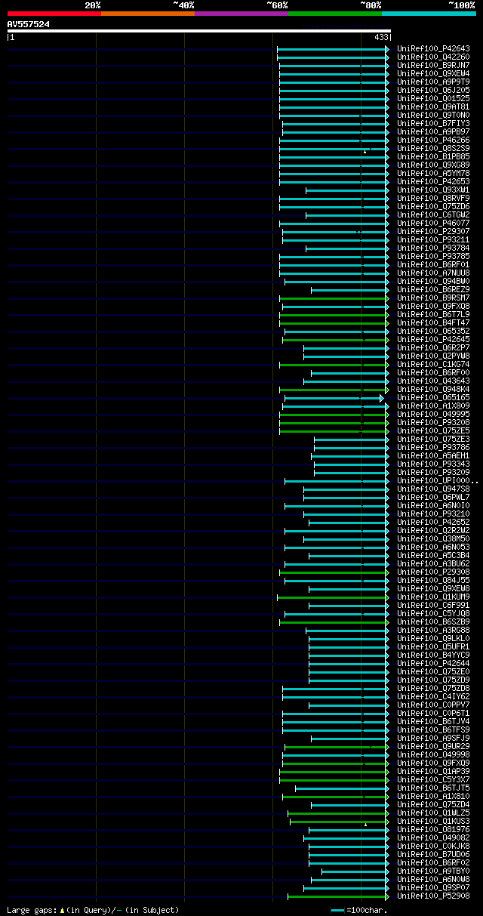Open hit UniRef100_Q9XEW4
Viewport: 483px width, 916px height.
click(x=433, y=73)
